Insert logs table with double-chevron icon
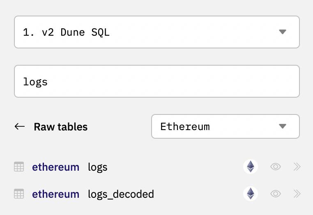313x215 pixels. pyautogui.click(x=297, y=167)
